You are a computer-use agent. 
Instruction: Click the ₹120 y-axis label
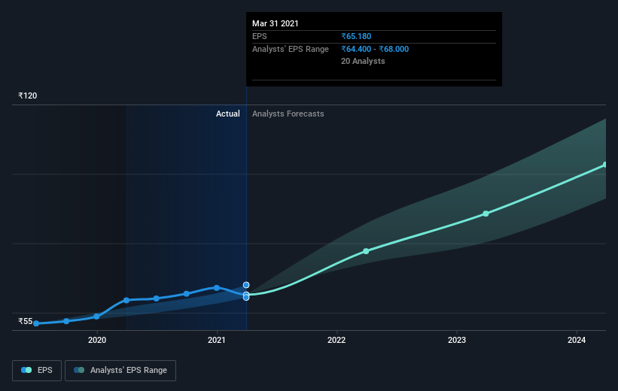[28, 95]
